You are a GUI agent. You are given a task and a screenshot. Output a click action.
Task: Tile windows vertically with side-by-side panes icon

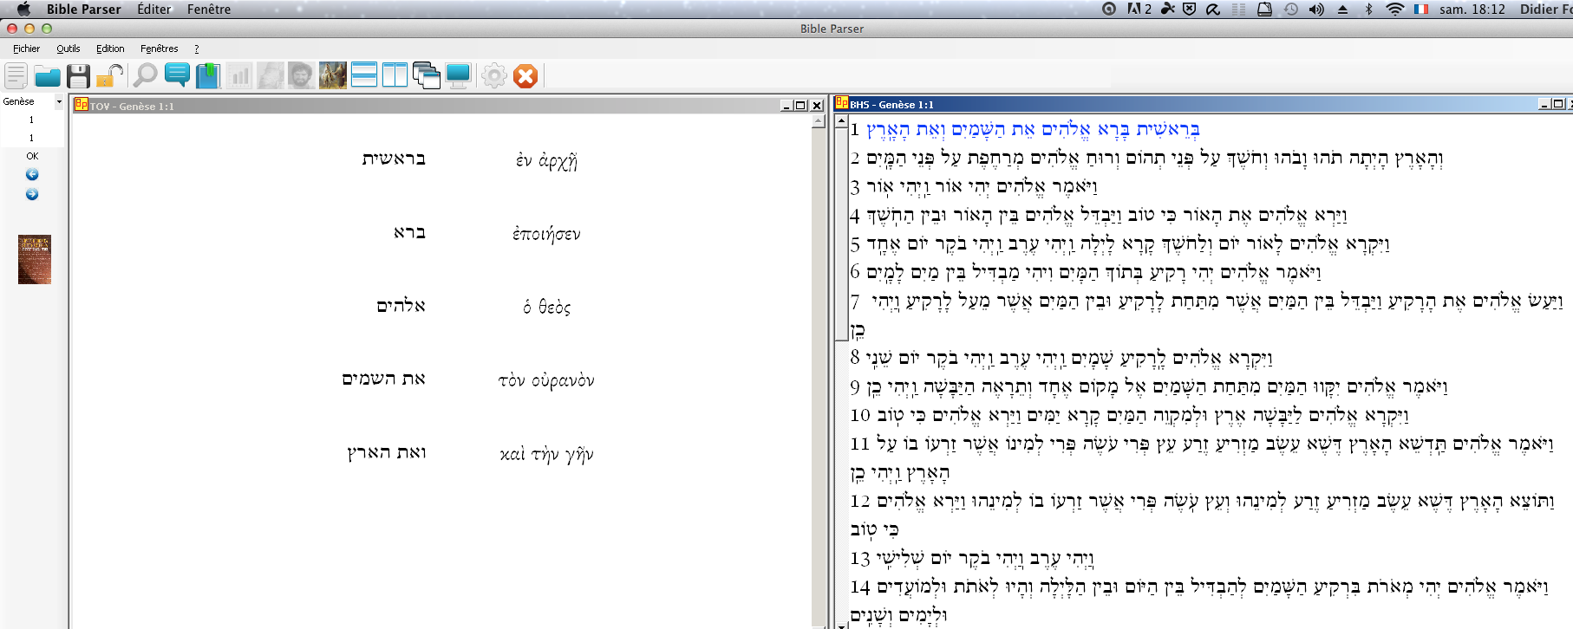coord(395,76)
